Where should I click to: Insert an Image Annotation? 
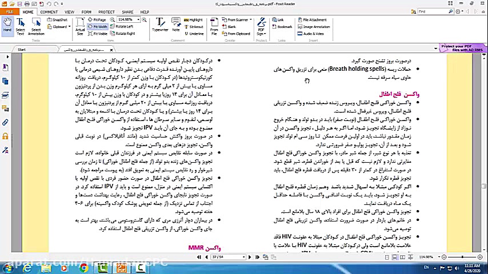coord(314,27)
